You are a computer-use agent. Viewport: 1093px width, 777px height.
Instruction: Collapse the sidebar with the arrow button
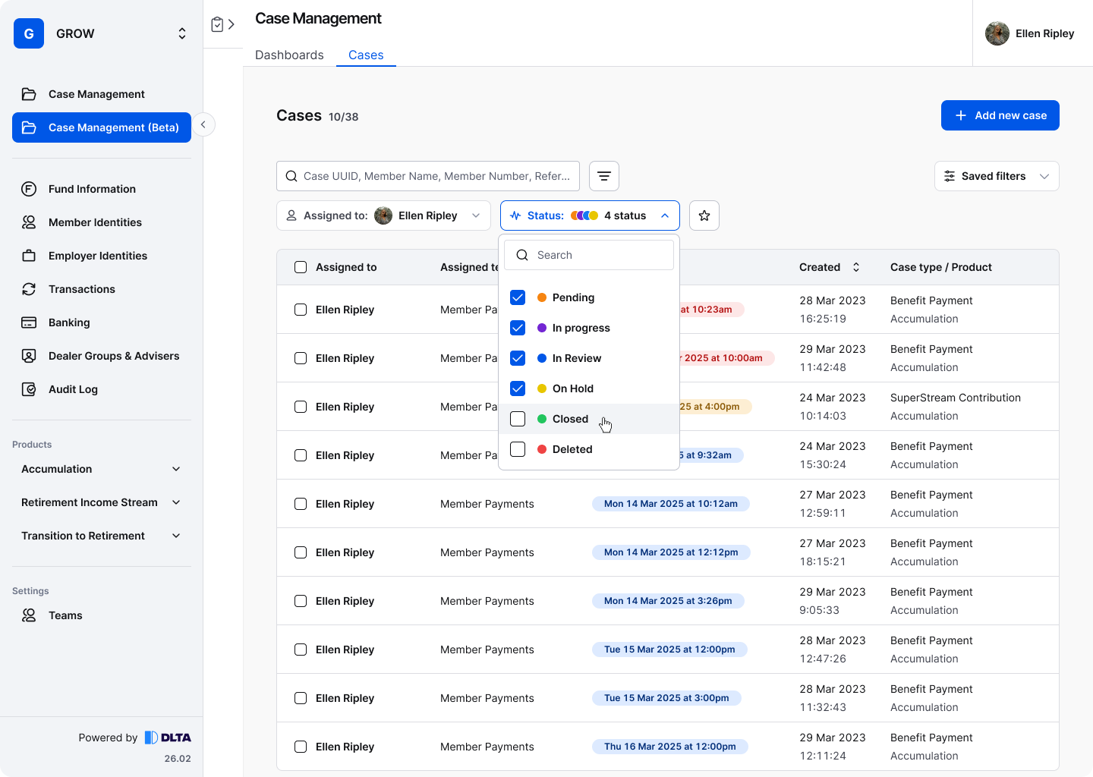(203, 124)
